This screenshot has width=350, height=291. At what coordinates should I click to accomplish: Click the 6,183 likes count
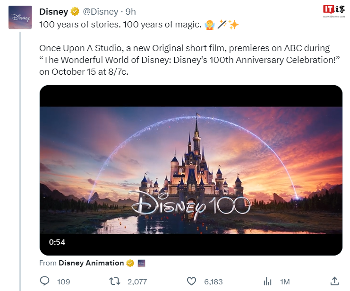pyautogui.click(x=213, y=282)
